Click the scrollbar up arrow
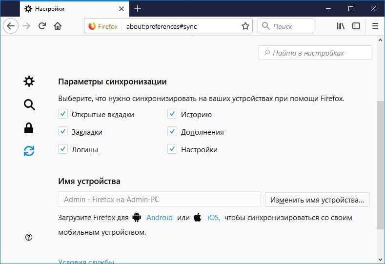This screenshot has width=385, height=264. click(380, 40)
